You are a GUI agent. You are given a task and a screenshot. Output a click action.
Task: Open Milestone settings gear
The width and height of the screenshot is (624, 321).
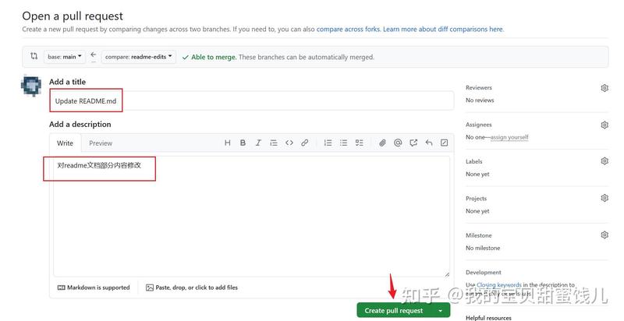pos(604,235)
